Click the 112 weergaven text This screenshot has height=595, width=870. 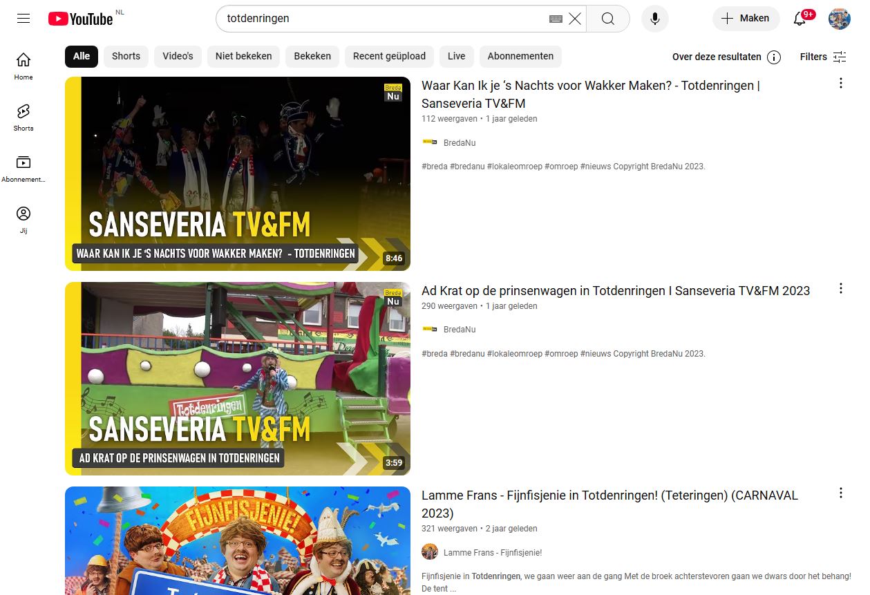coord(449,119)
